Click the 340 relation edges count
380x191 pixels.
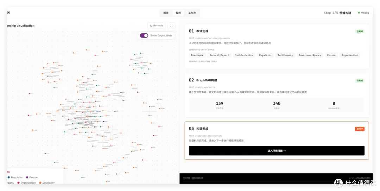click(x=277, y=104)
